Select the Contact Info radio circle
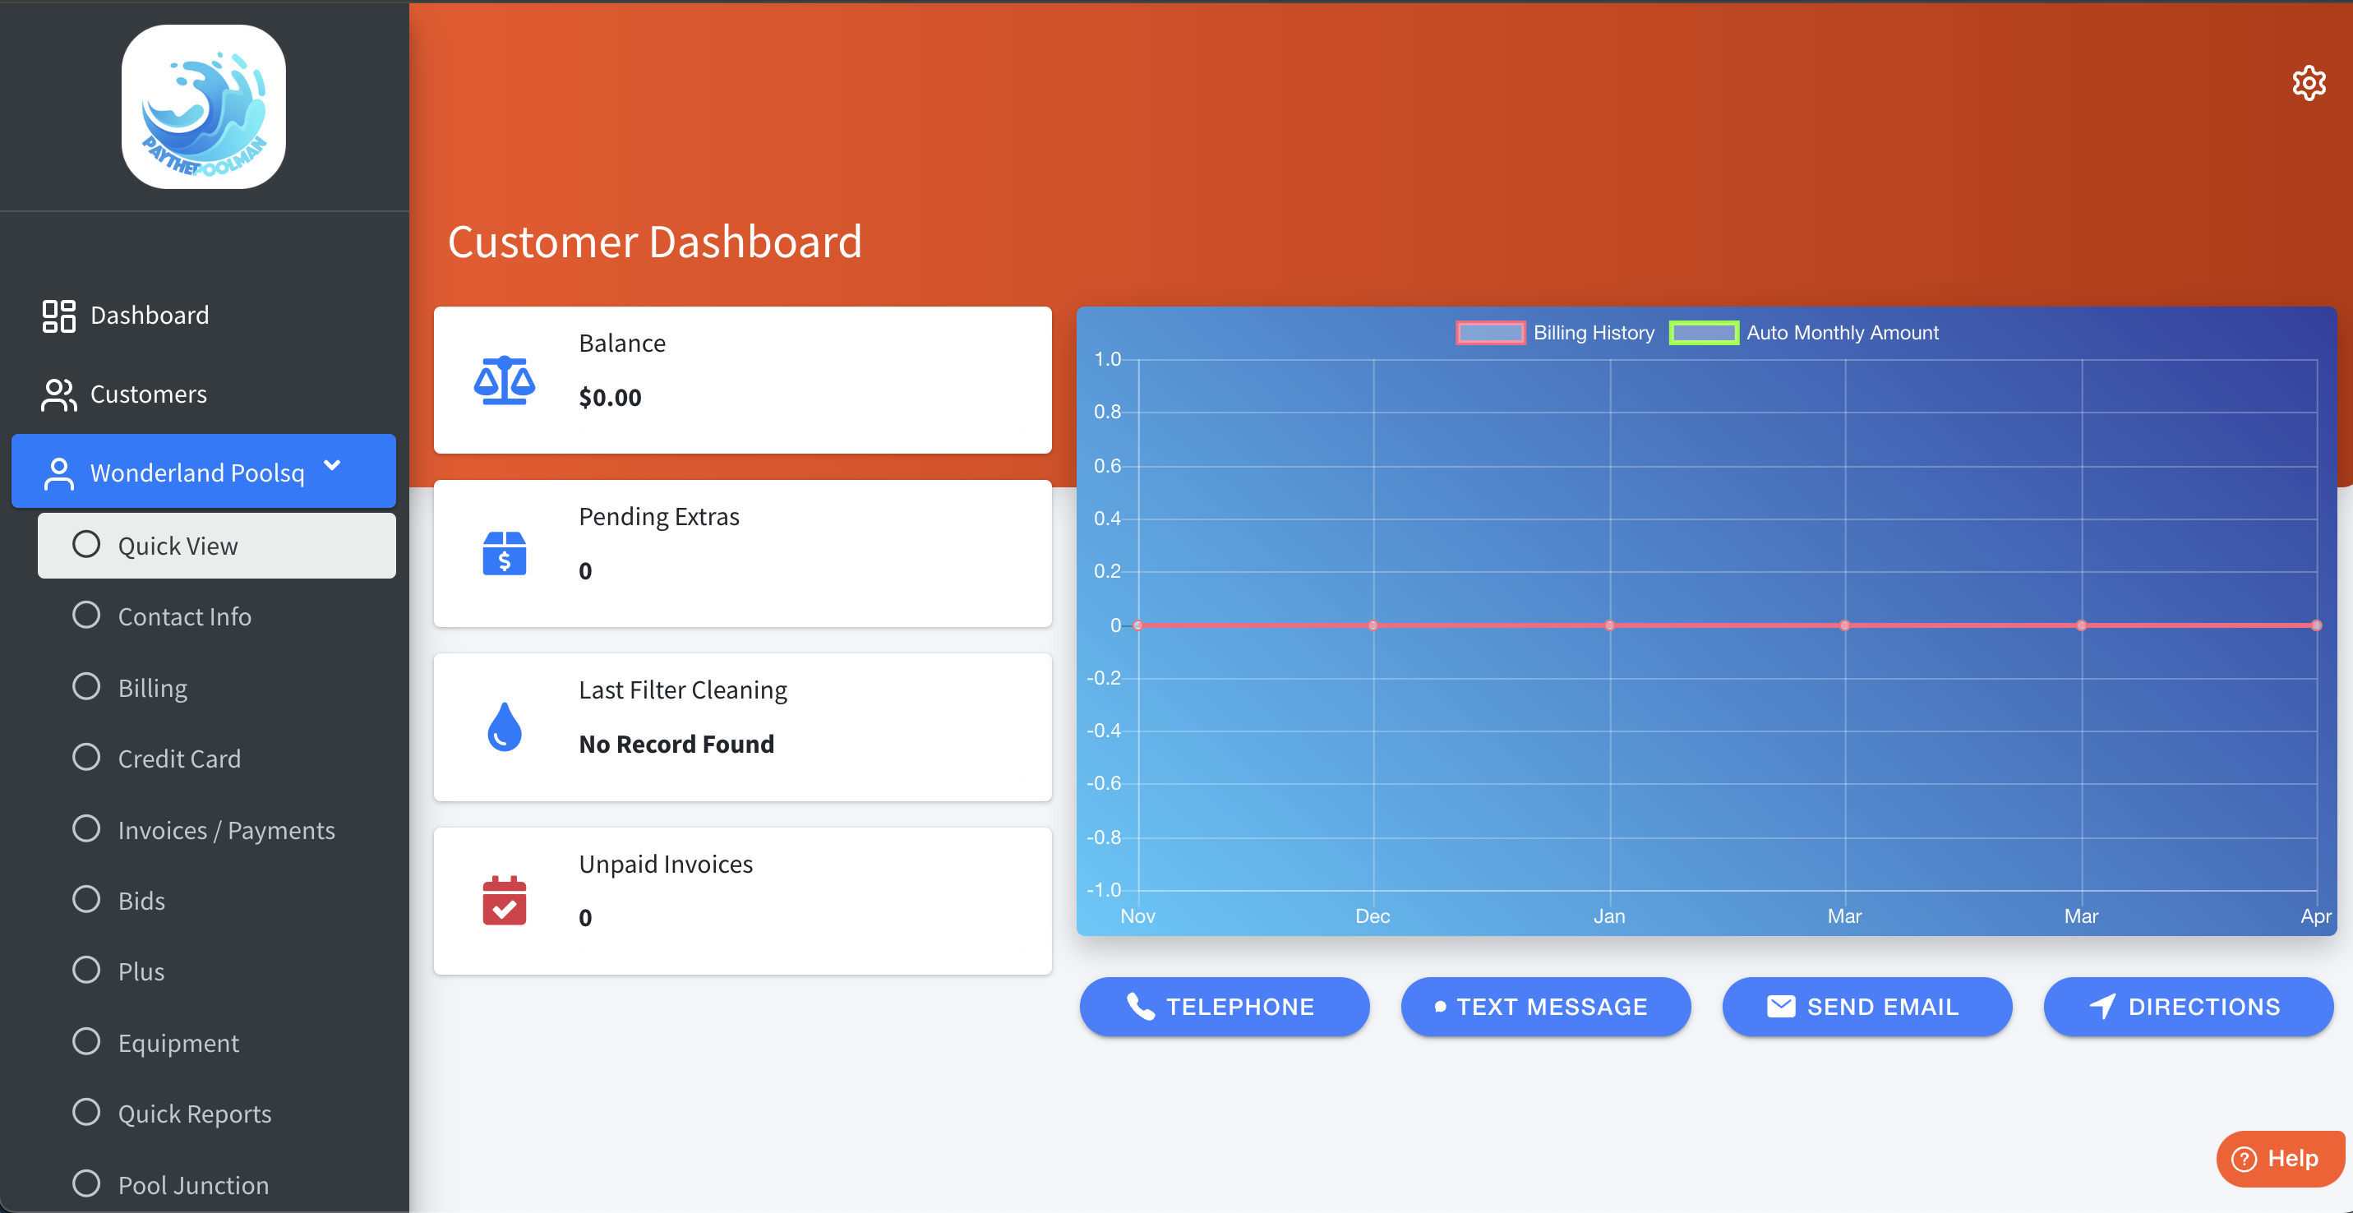Viewport: 2353px width, 1213px height. coord(85,616)
